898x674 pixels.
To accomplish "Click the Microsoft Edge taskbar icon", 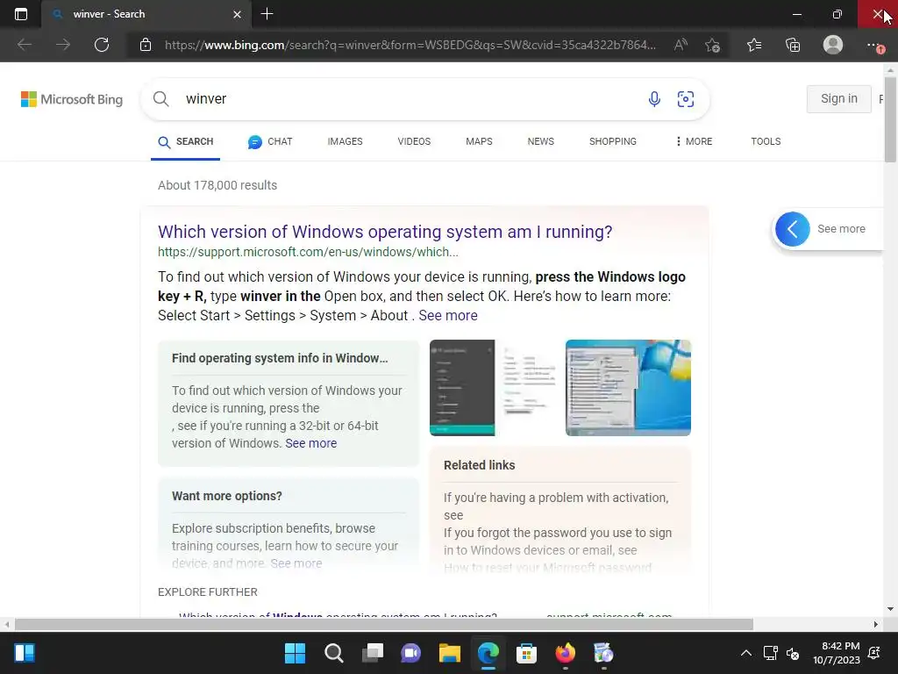I will [488, 653].
